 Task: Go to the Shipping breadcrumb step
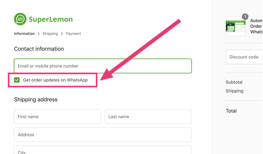click(50, 34)
